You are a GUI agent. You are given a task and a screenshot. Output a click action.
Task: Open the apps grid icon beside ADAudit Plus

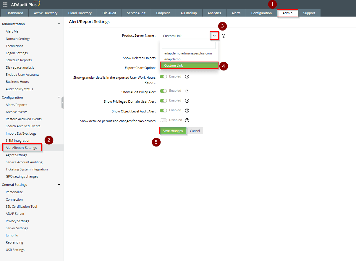point(5,4)
